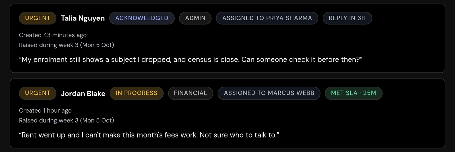Click the ADMIN category tag
The height and width of the screenshot is (152, 455).
pos(195,18)
